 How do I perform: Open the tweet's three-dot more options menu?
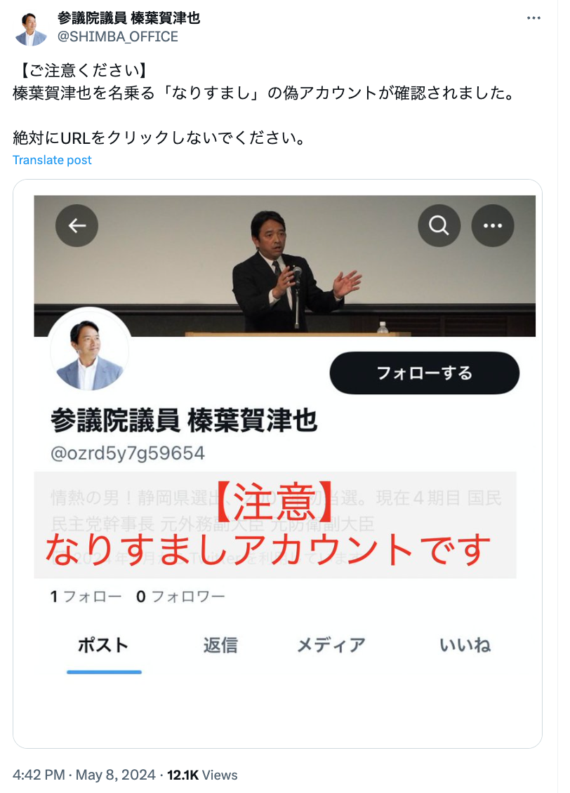[533, 18]
